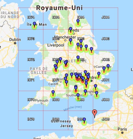
Task: Click the Guernesey island label
Action: point(61,121)
